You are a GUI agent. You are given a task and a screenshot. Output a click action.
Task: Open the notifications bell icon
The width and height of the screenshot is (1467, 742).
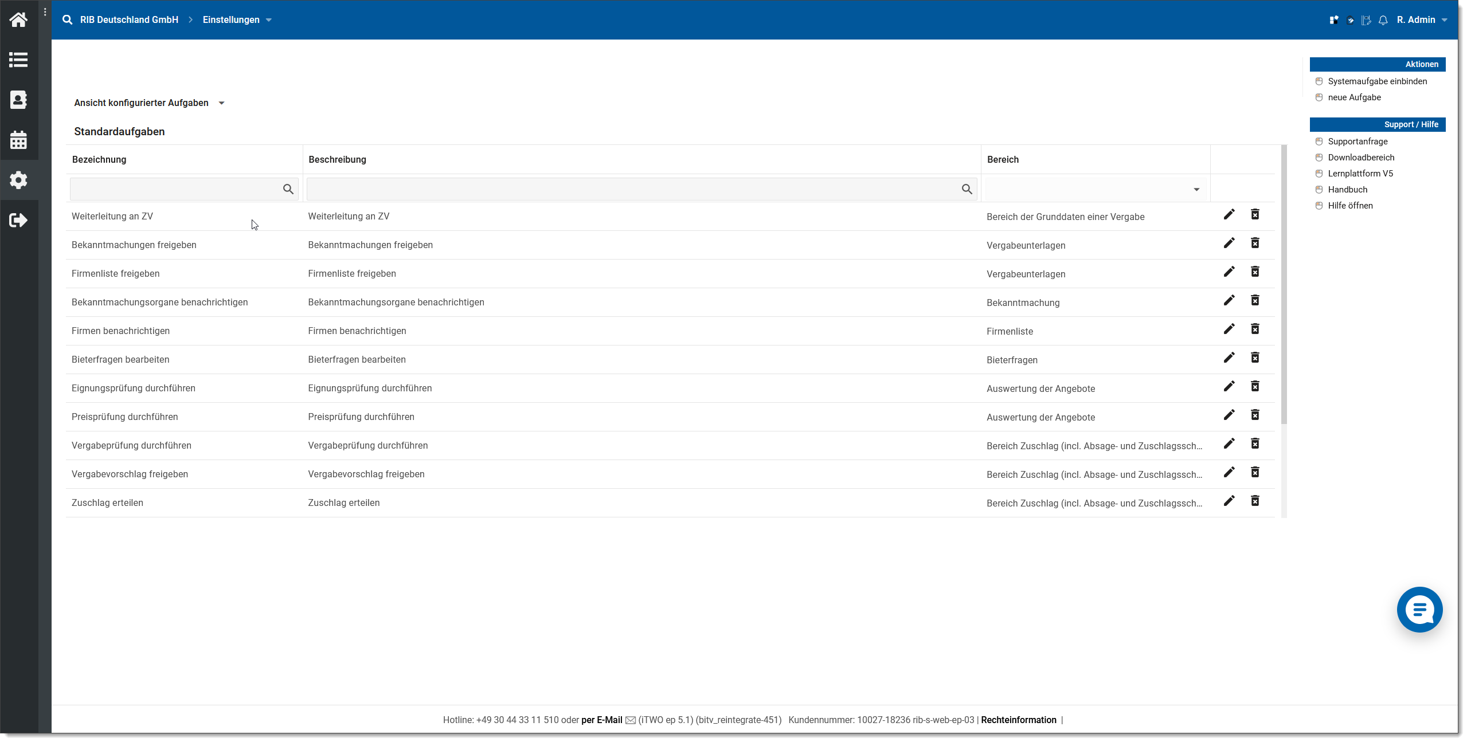1383,20
